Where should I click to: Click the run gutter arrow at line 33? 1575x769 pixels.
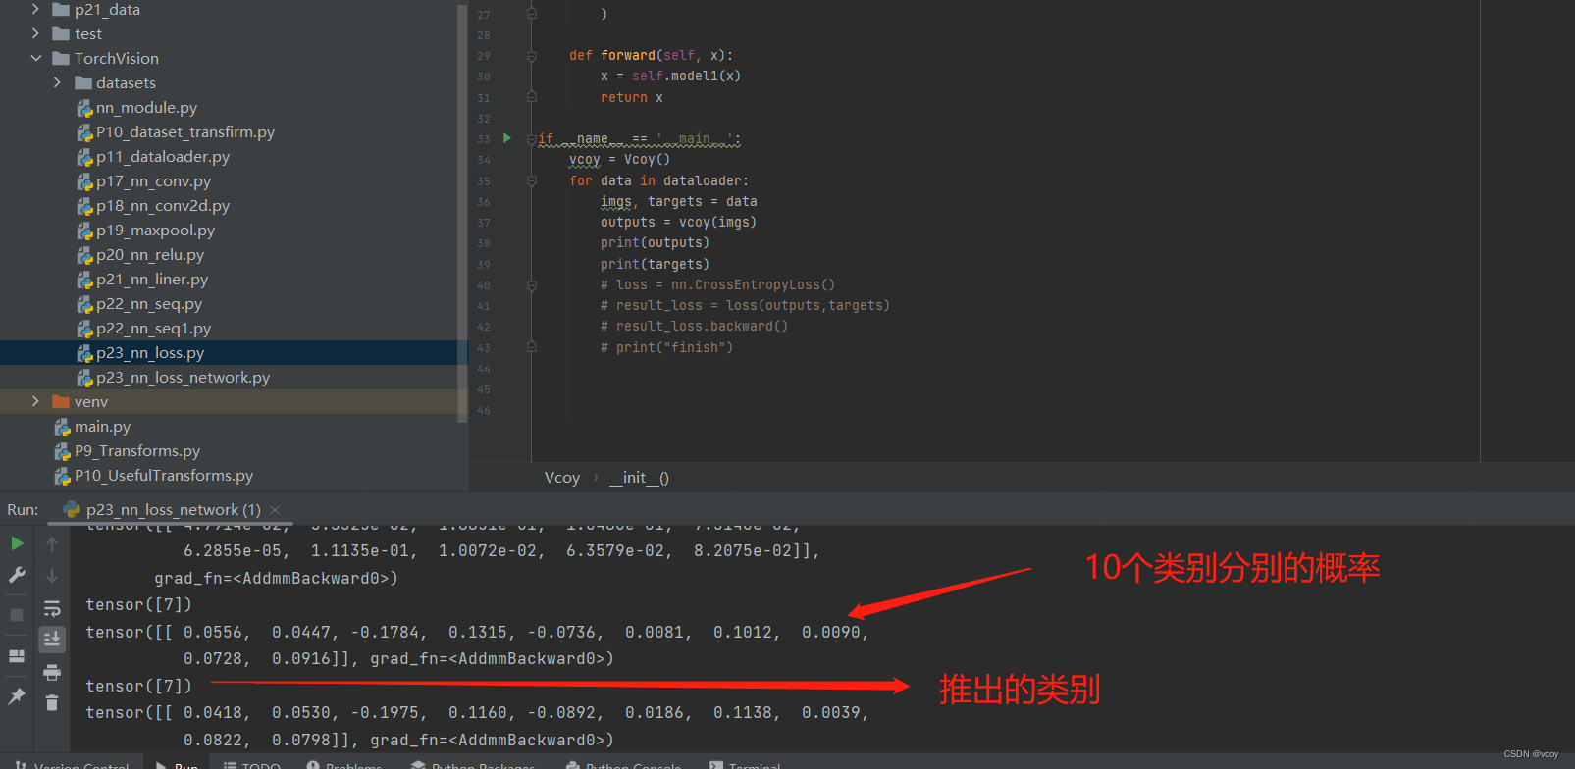tap(507, 138)
